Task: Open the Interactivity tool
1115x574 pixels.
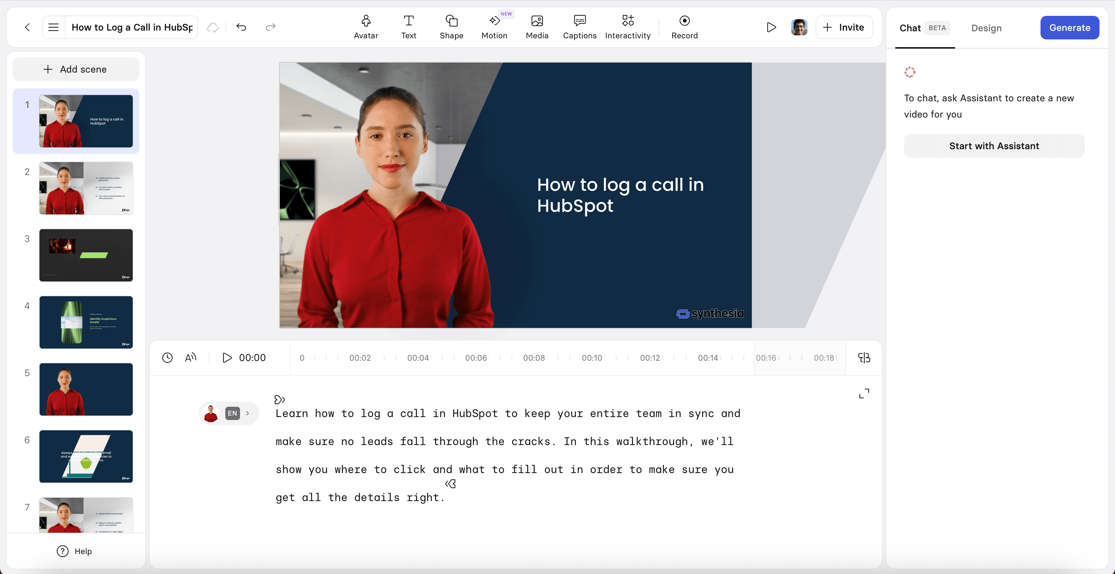Action: (628, 27)
